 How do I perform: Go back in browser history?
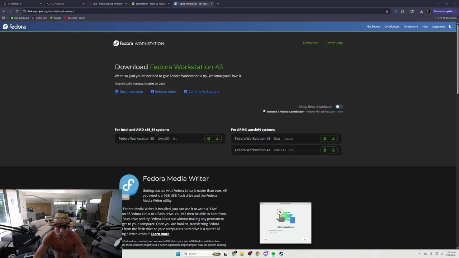(x=4, y=11)
